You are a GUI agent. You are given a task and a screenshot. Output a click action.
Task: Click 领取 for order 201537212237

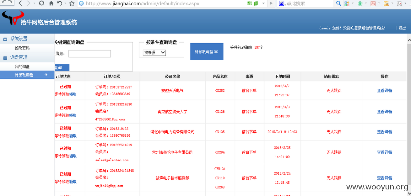[x=73, y=94]
